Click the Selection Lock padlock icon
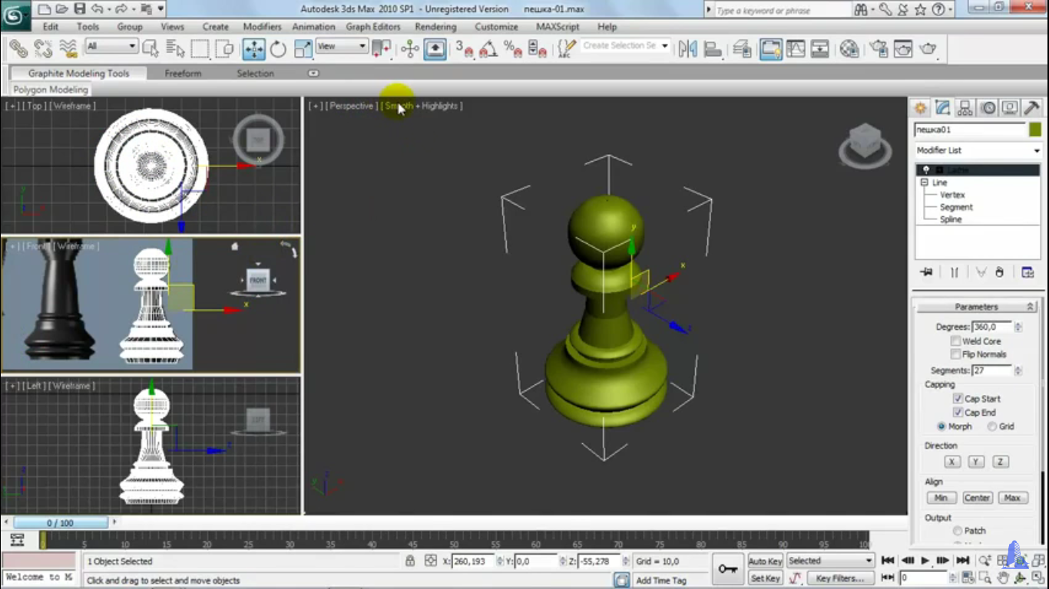This screenshot has height=589, width=1049. (410, 561)
